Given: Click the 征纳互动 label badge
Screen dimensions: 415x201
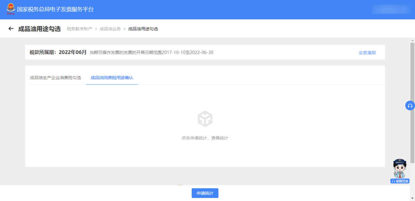Looking at the screenshot, I should tap(400, 181).
